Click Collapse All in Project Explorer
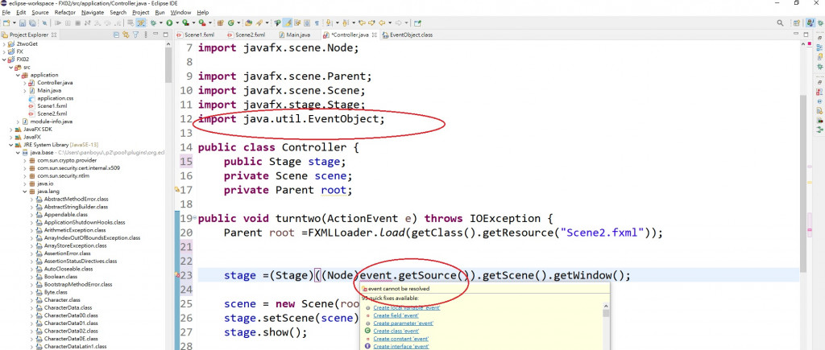 (116, 35)
